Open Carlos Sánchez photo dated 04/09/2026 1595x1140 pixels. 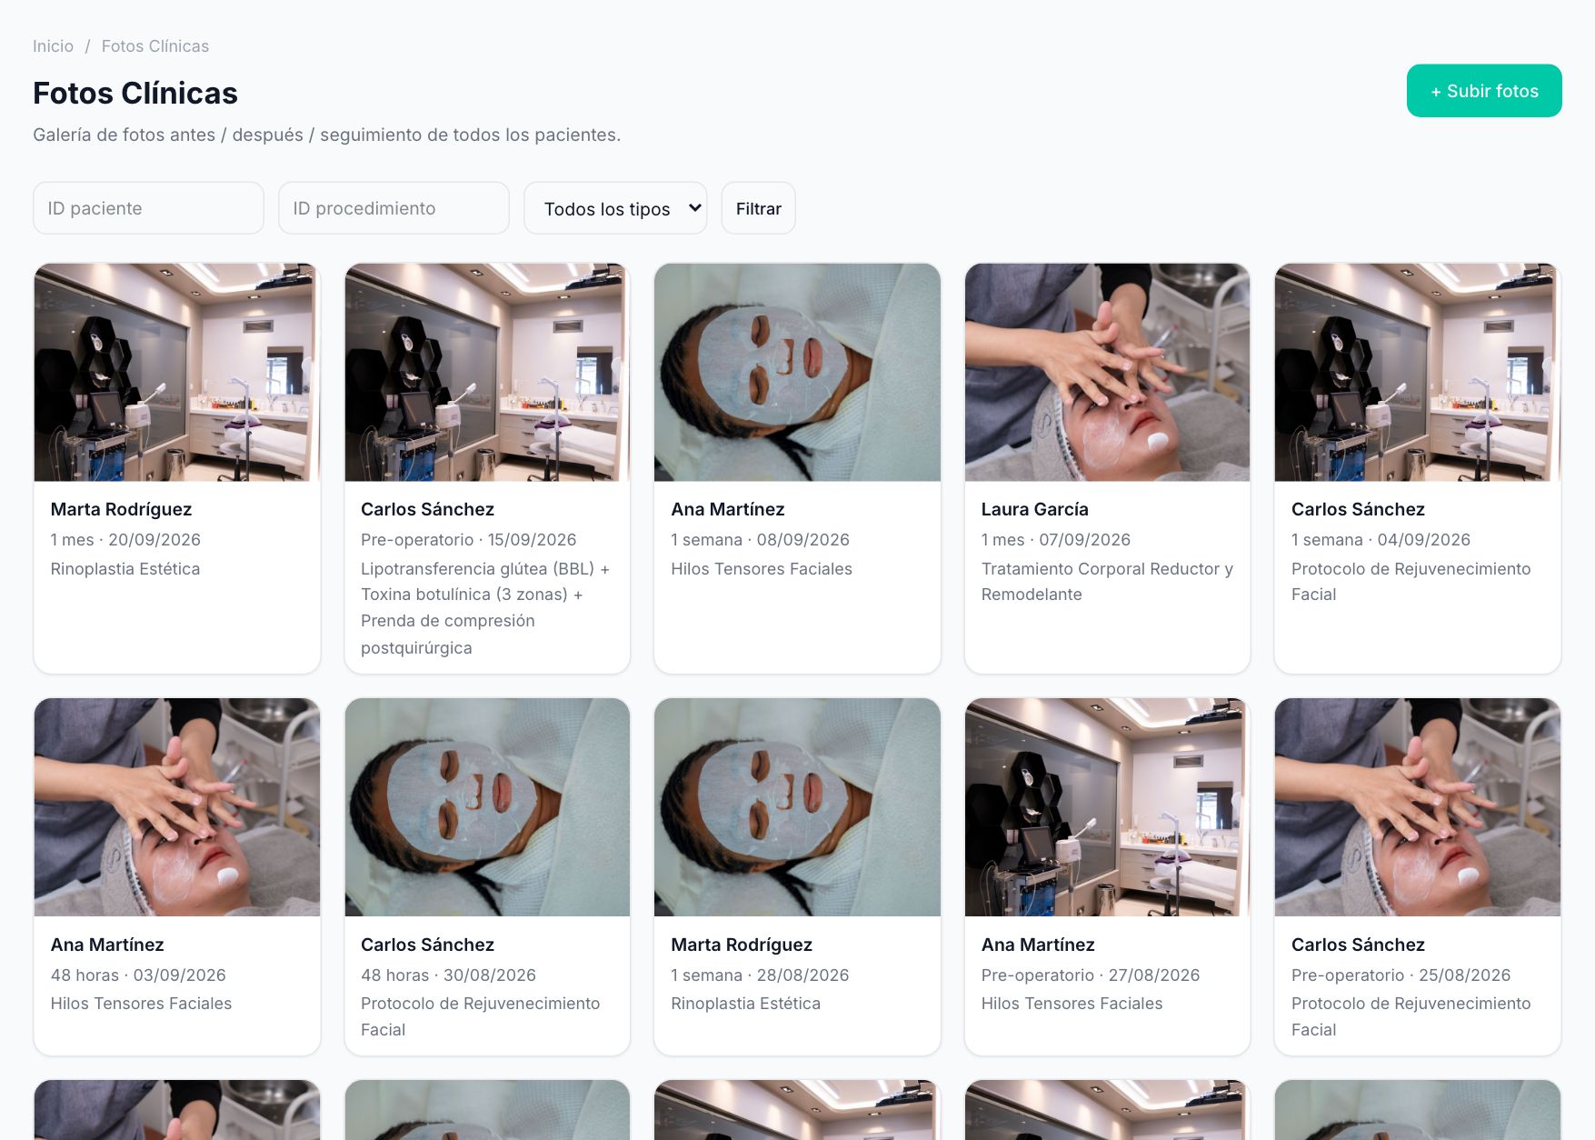pyautogui.click(x=1418, y=373)
